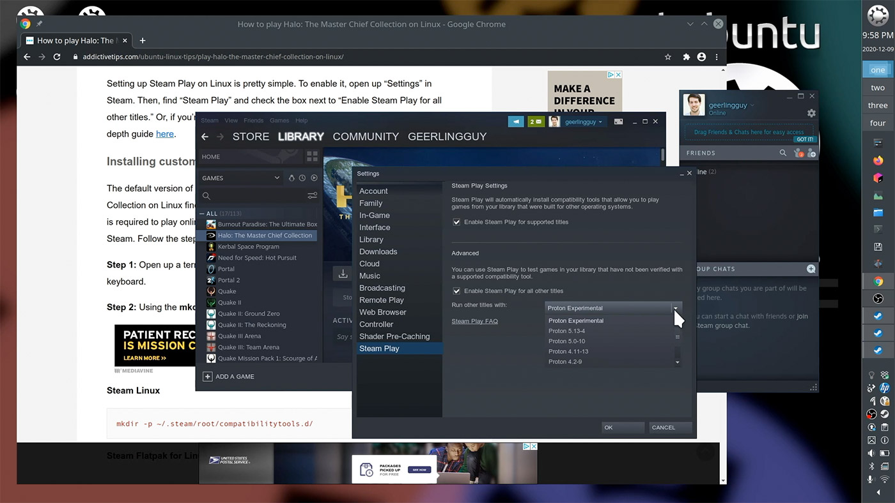
Task: Collapse the ALL games list section
Action: point(202,214)
